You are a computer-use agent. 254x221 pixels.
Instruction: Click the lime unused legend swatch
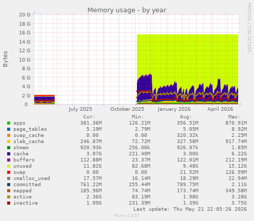[x=9, y=166]
